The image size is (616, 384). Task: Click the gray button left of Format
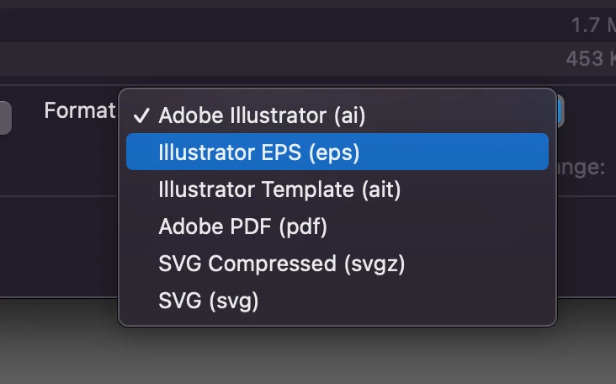(x=5, y=117)
